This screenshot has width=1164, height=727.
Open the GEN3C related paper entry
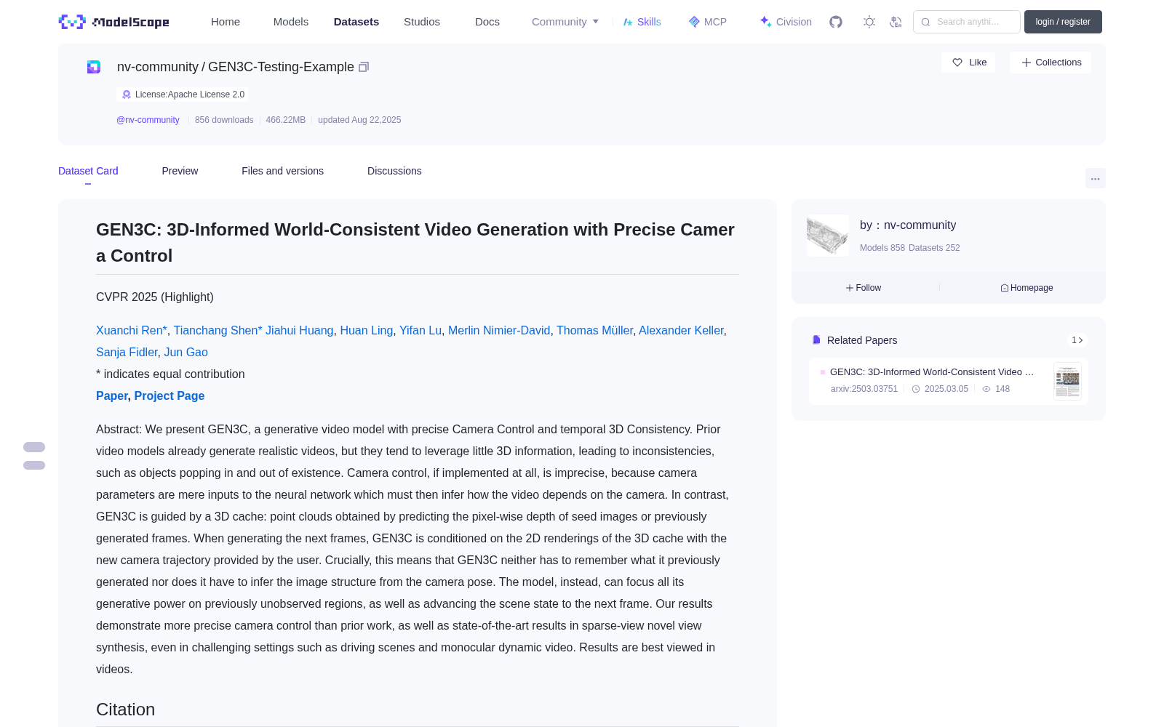[949, 381]
